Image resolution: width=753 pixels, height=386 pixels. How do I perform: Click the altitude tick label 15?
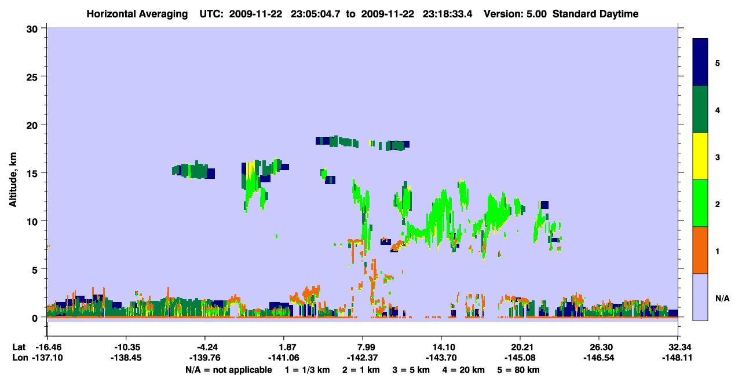[34, 172]
